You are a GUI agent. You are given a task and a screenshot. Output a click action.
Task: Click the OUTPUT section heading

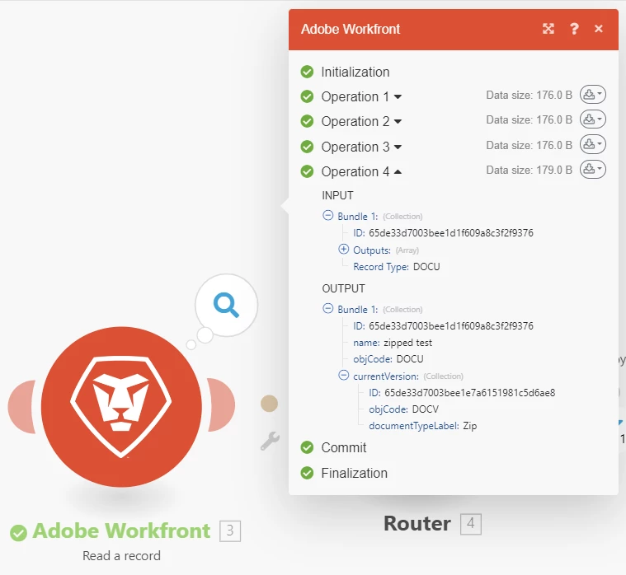[343, 288]
